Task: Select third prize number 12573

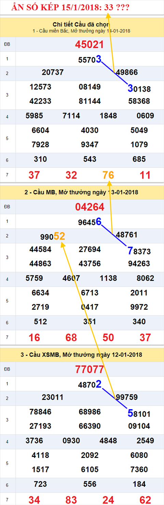Action: pyautogui.click(x=40, y=87)
